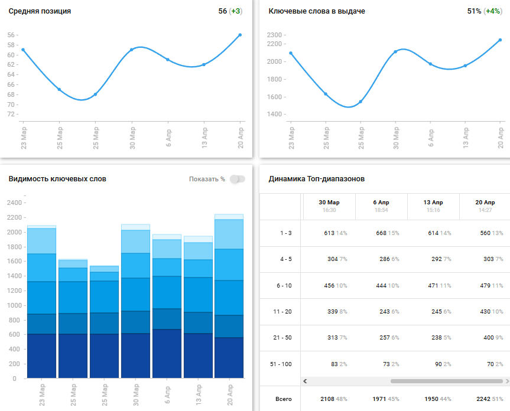Click the 13 Апр bar in visibility chart
Viewport: 510px width, 411px height.
point(198,307)
